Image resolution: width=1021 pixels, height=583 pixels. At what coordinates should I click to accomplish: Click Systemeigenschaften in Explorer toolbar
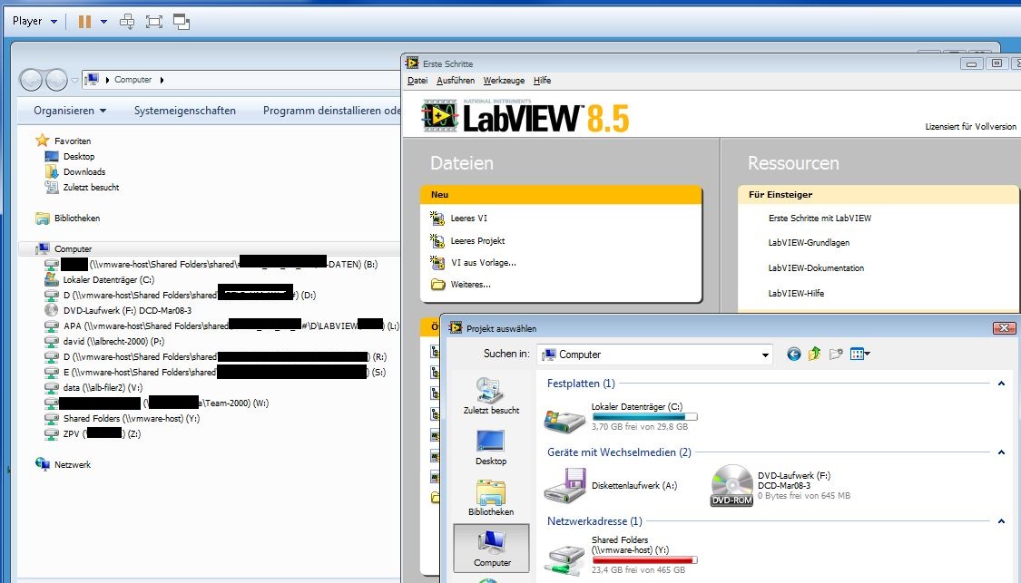185,111
